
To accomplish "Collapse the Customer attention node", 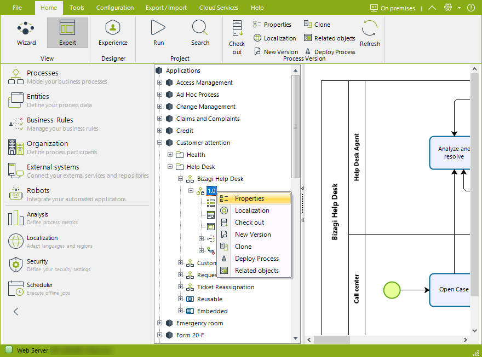I will tap(159, 142).
